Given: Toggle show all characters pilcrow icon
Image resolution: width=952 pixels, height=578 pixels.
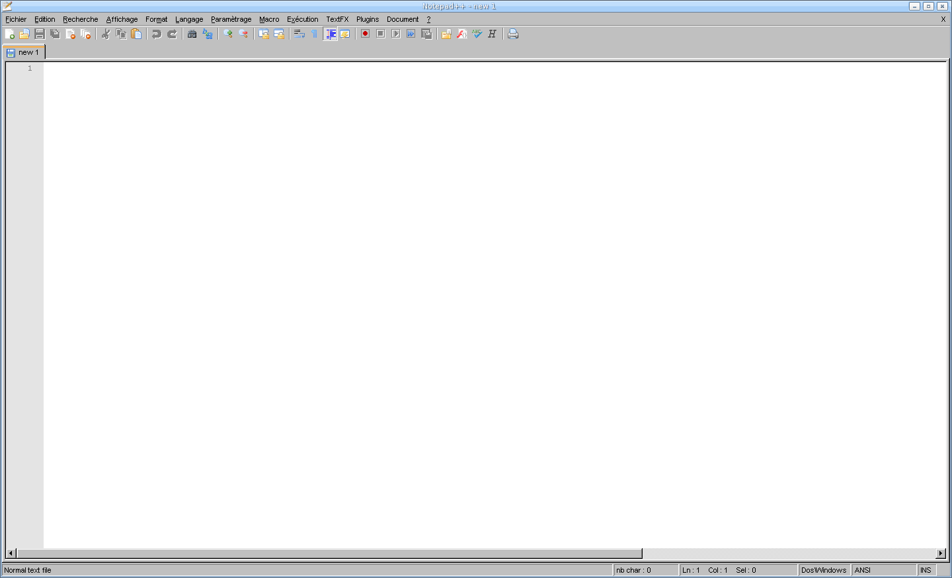Looking at the screenshot, I should (x=315, y=34).
